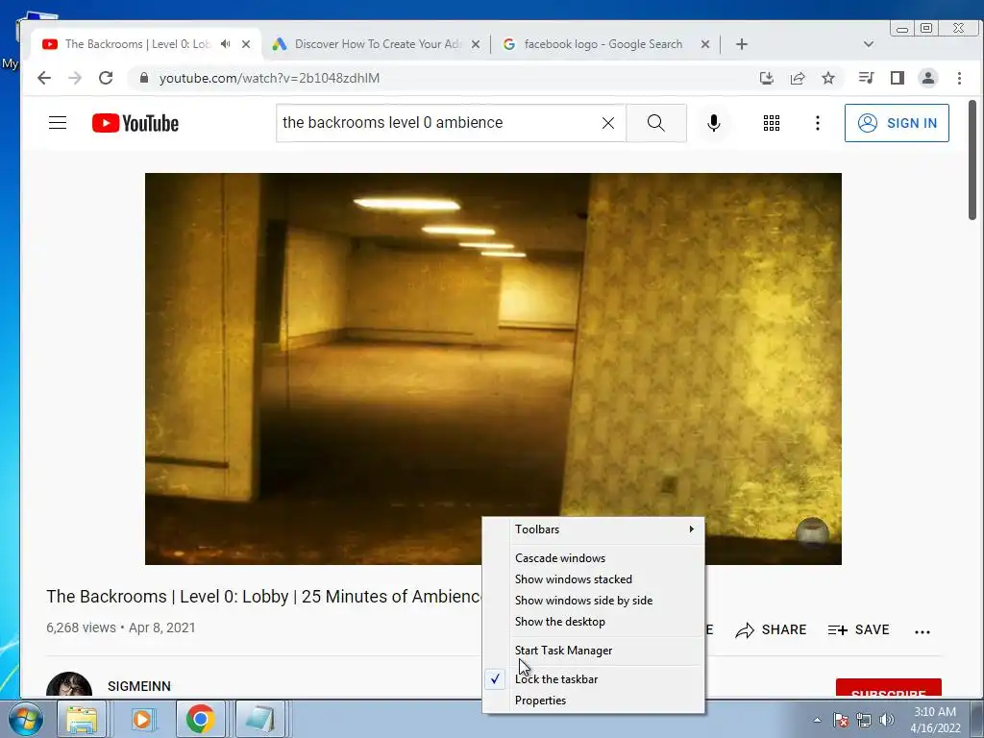Open Chrome's three-dot main menu
The image size is (984, 738).
959,78
